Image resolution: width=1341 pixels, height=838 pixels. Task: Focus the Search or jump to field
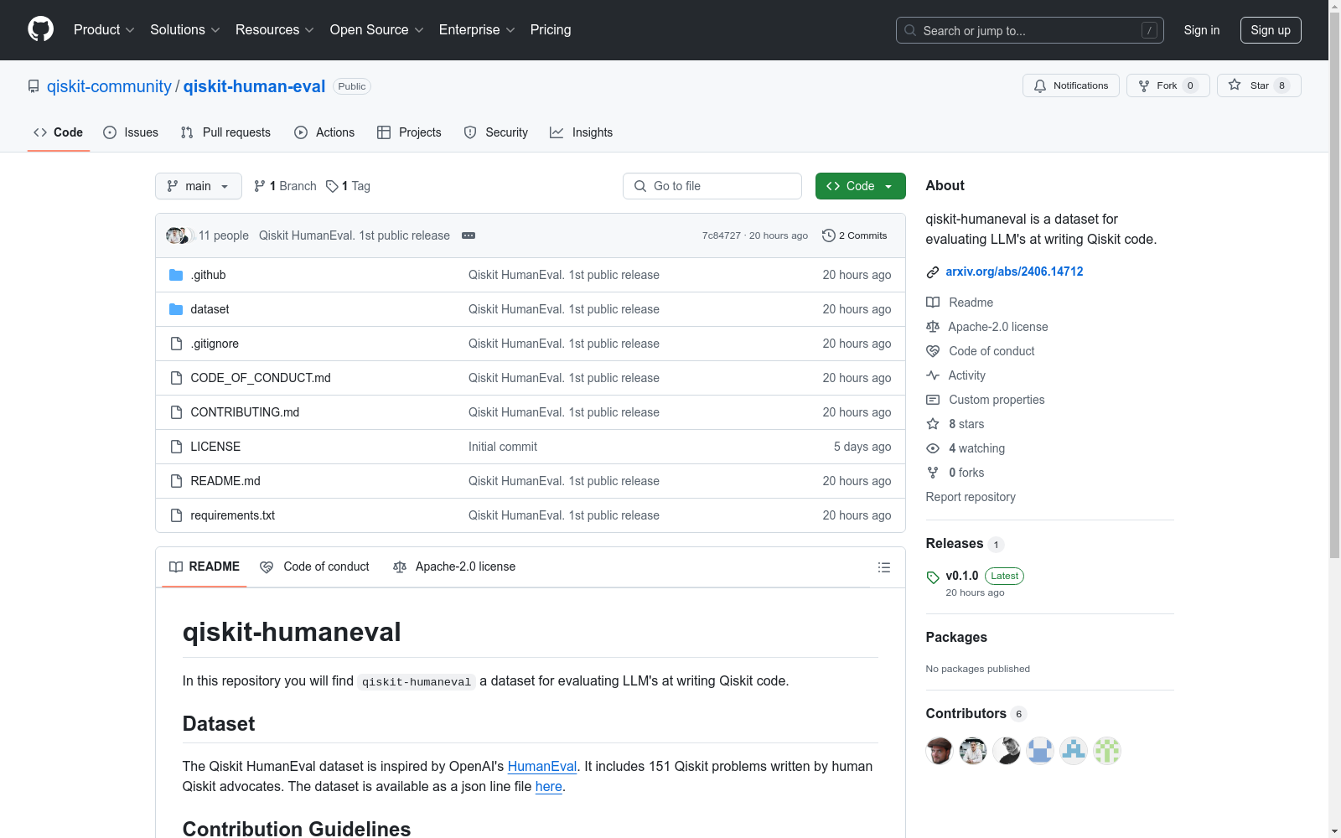click(x=1030, y=30)
